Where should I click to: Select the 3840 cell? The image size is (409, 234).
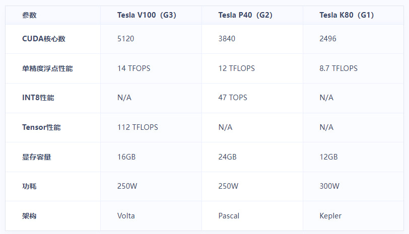pos(227,39)
